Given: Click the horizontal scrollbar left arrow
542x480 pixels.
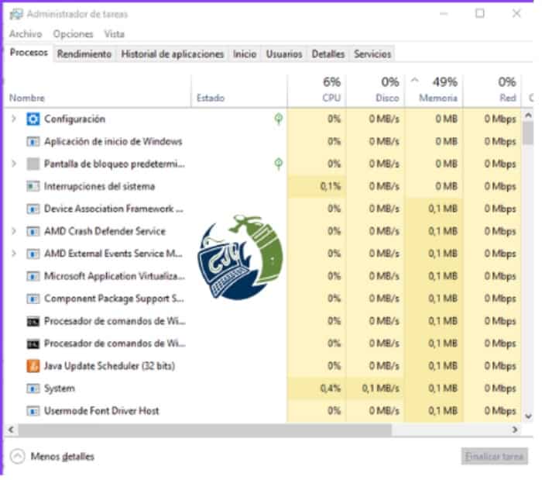Looking at the screenshot, I should (11, 430).
